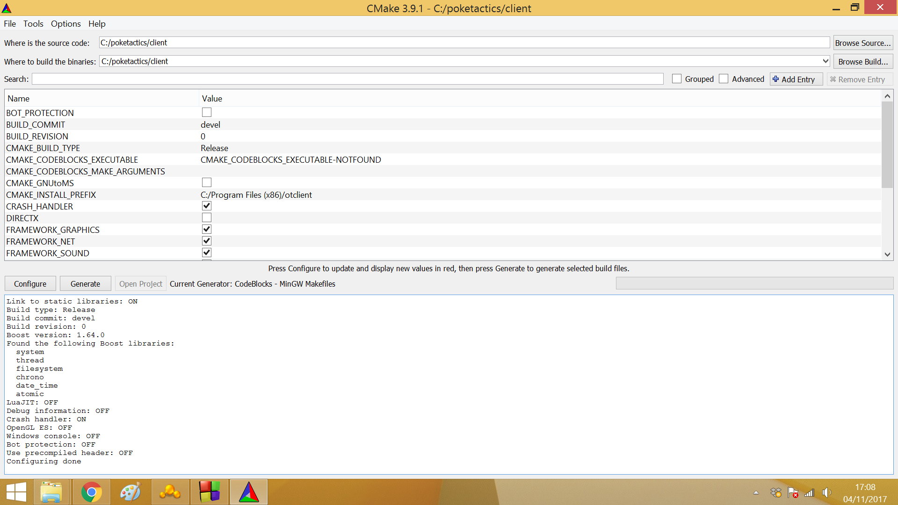Toggle CMAKE_GNUtoMS checkbox
The width and height of the screenshot is (898, 505).
pos(207,183)
